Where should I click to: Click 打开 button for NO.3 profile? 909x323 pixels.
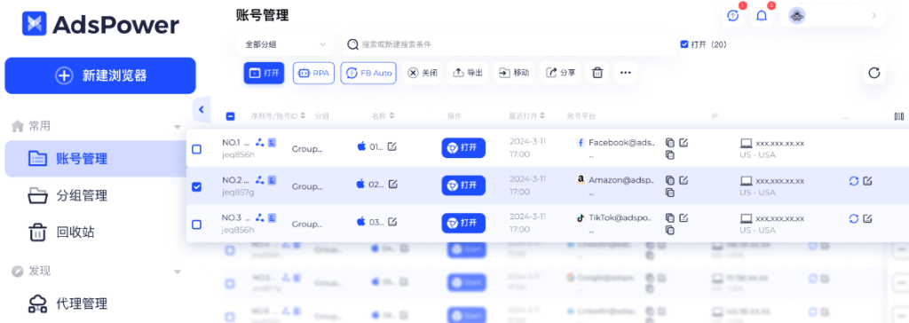click(463, 224)
